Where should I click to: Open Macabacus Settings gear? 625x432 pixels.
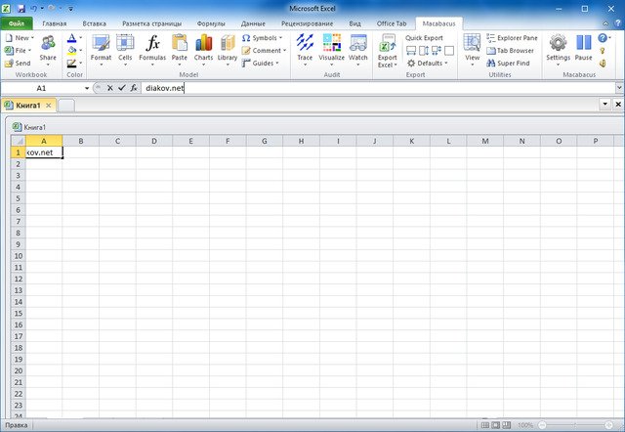click(x=558, y=48)
